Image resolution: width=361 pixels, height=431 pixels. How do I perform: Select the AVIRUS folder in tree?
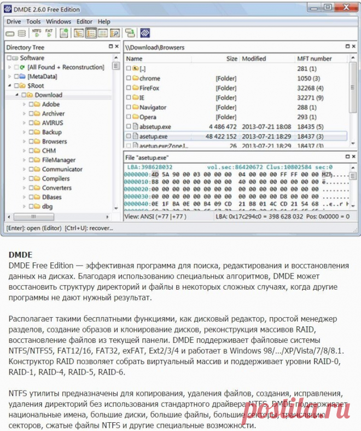tap(53, 123)
